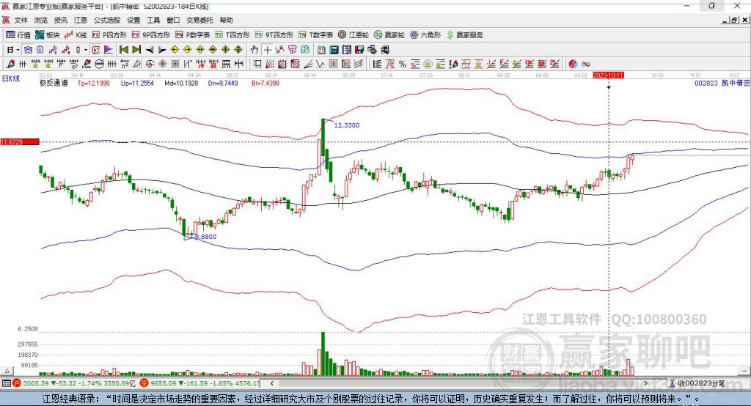The width and height of the screenshot is (751, 406).
Task: Click the red-blue yin-yang icon
Action: point(573,64)
